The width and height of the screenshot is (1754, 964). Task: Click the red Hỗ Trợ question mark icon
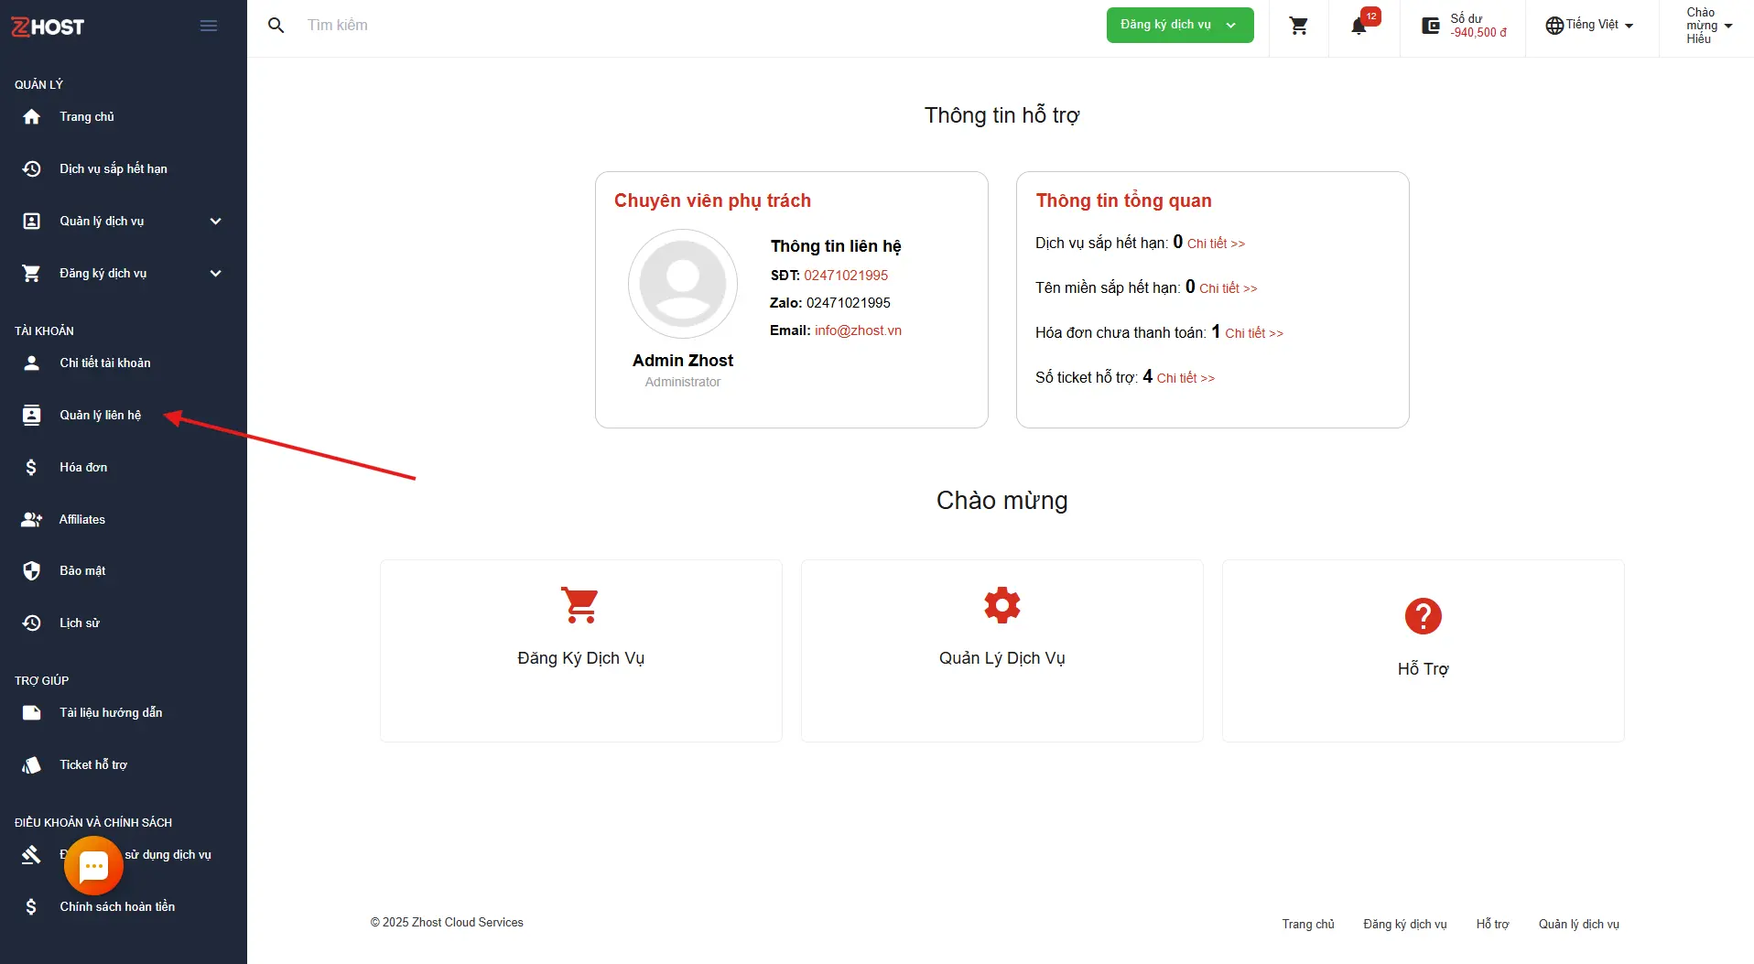click(x=1423, y=616)
